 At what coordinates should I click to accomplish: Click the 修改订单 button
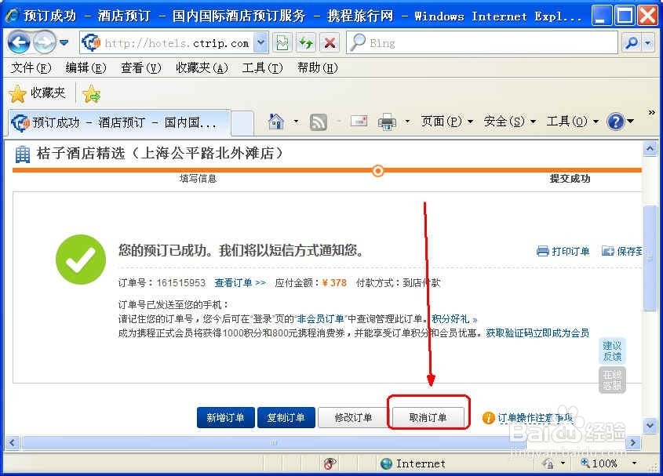(x=353, y=418)
